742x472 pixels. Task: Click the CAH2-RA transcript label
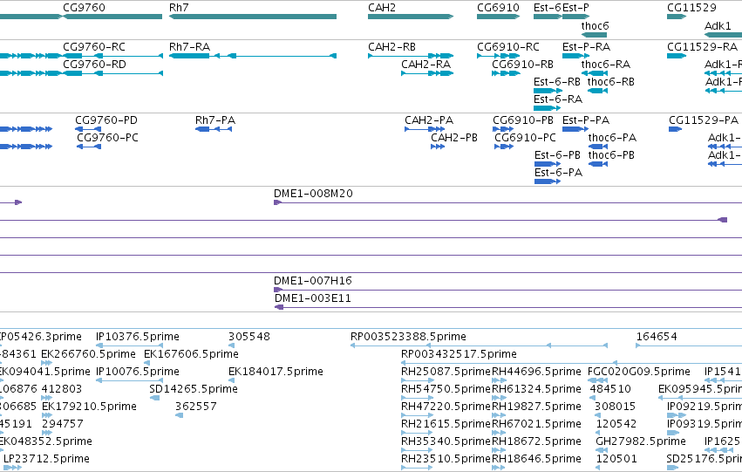(x=425, y=65)
